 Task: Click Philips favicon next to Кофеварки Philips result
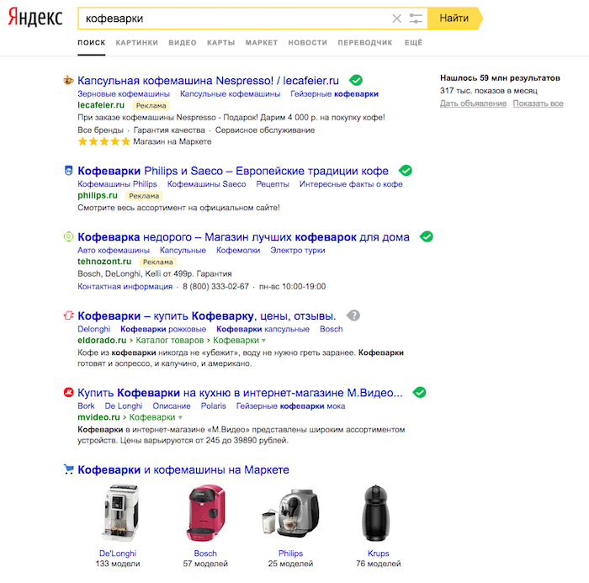tap(68, 171)
